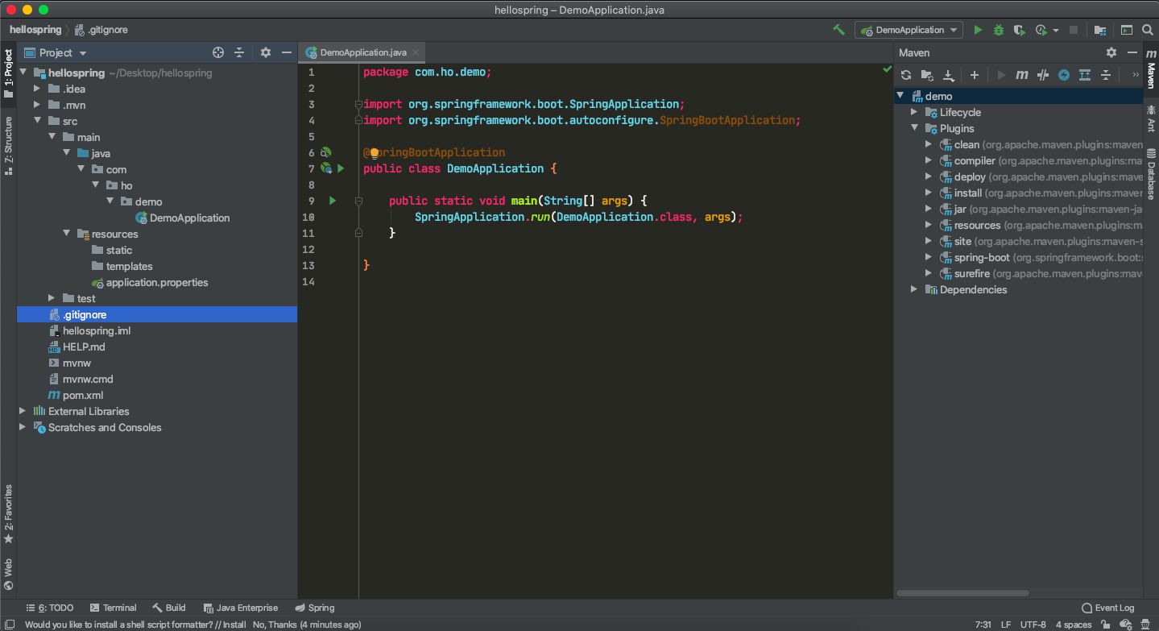Open Search Everywhere magnifier
This screenshot has height=631, width=1159.
point(1147,30)
